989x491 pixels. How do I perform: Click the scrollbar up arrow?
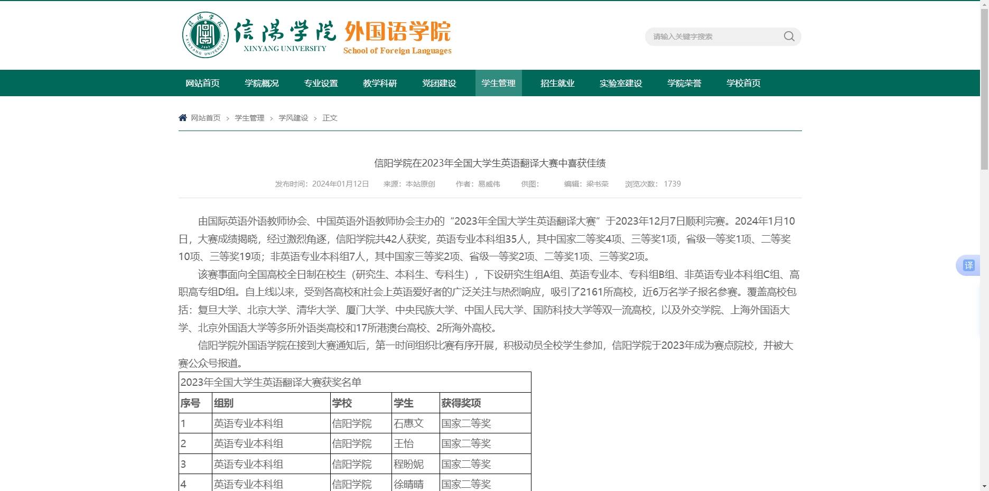coord(984,4)
